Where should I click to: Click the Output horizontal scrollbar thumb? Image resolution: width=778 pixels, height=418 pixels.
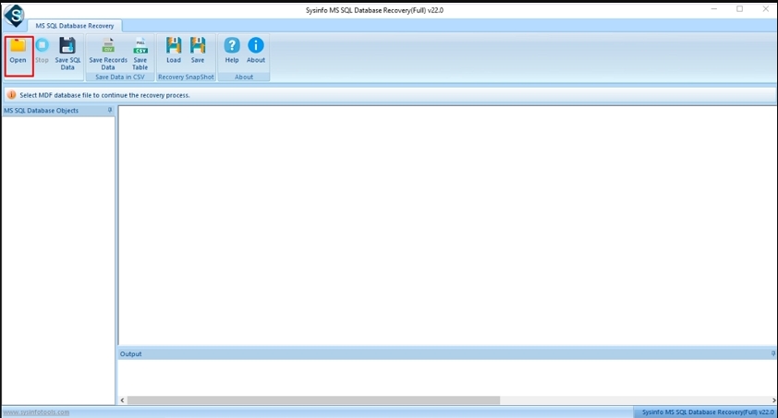[313, 400]
